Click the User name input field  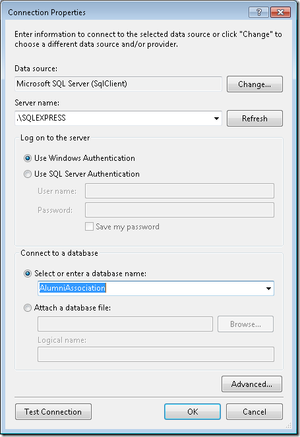[179, 191]
